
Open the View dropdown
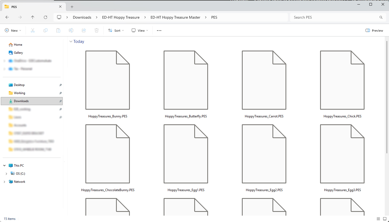139,30
